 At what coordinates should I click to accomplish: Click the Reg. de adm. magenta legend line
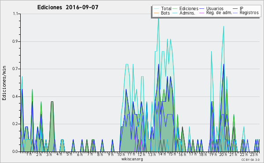point(202,13)
